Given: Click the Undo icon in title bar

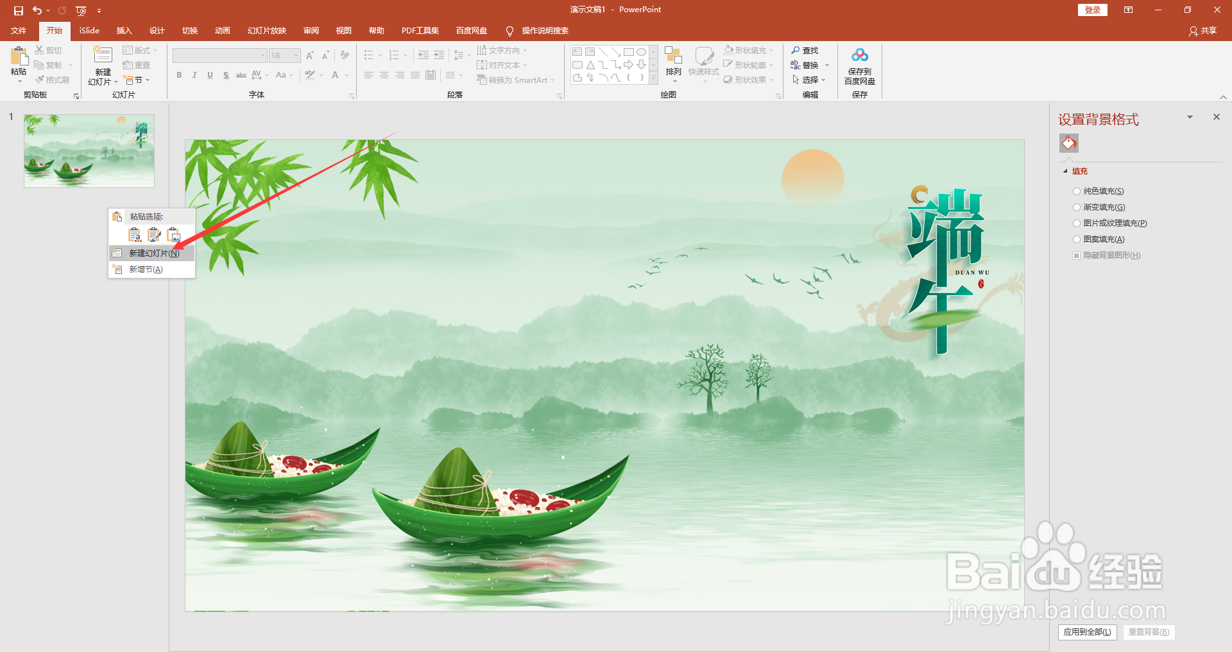Looking at the screenshot, I should tap(37, 10).
